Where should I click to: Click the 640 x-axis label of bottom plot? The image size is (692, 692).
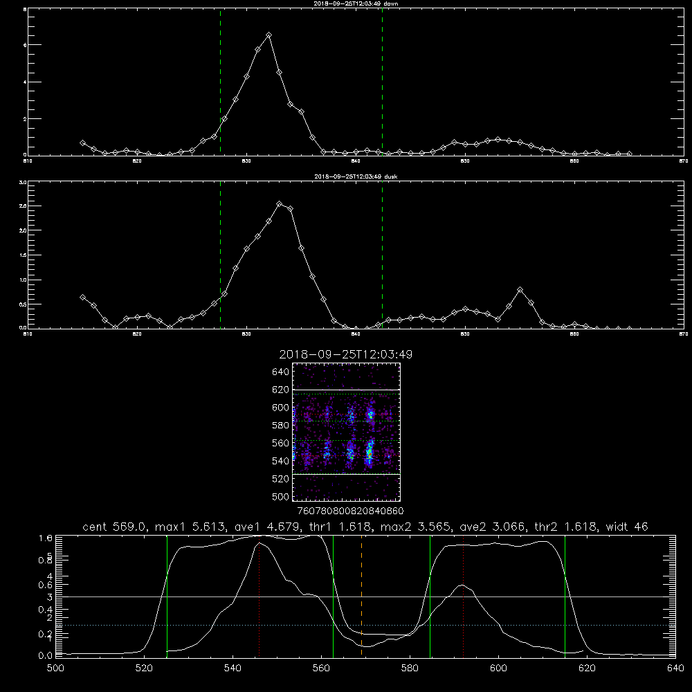tap(675, 668)
